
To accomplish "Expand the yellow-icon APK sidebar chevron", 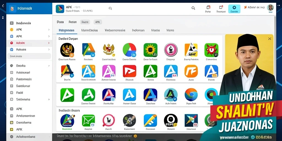I will pyautogui.click(x=49, y=30).
